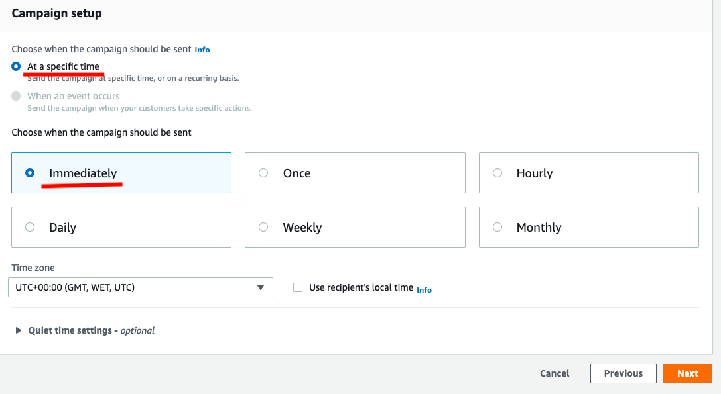721x394 pixels.
Task: Select the Daily frequency card
Action: tap(29, 227)
